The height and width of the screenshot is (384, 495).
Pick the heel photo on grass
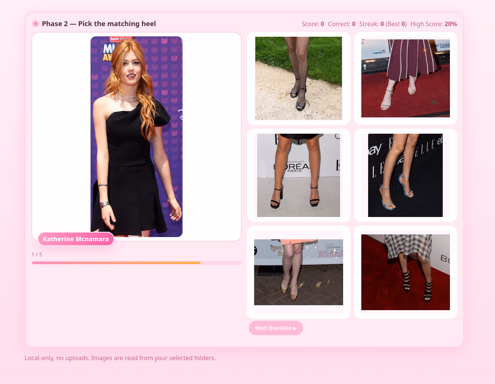(298, 78)
